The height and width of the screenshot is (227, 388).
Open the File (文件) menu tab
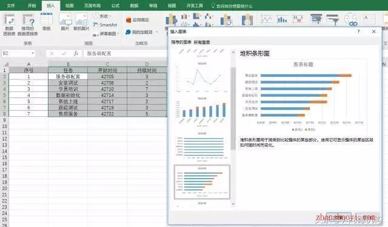point(11,5)
